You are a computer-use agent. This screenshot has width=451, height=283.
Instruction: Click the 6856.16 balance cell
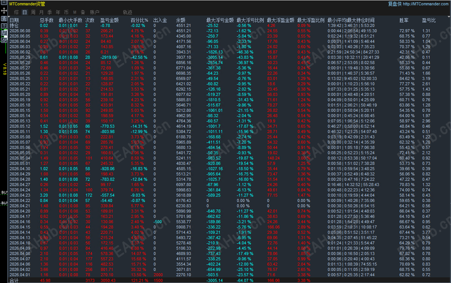tap(183, 63)
